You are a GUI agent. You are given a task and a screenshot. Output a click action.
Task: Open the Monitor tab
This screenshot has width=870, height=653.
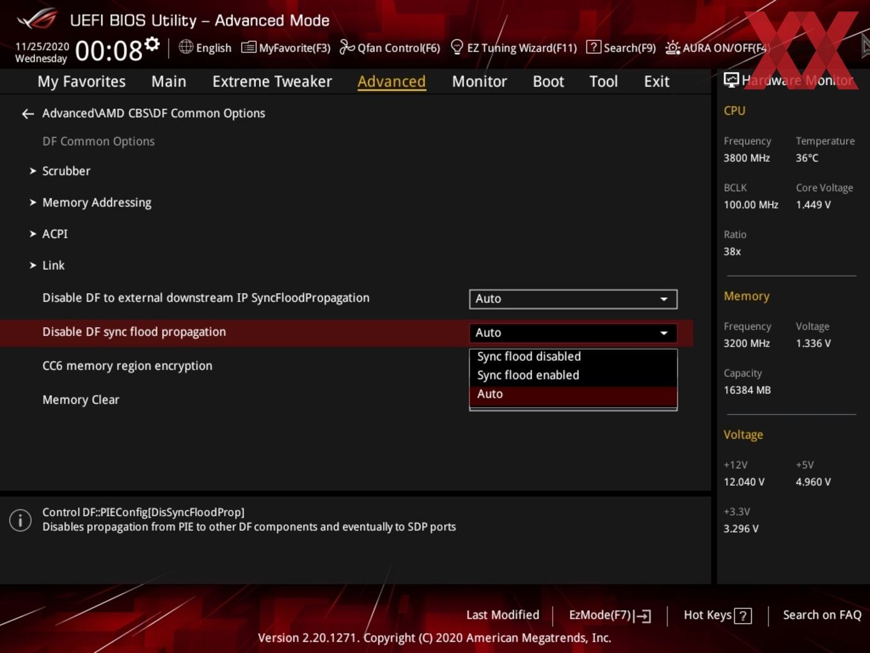point(479,81)
